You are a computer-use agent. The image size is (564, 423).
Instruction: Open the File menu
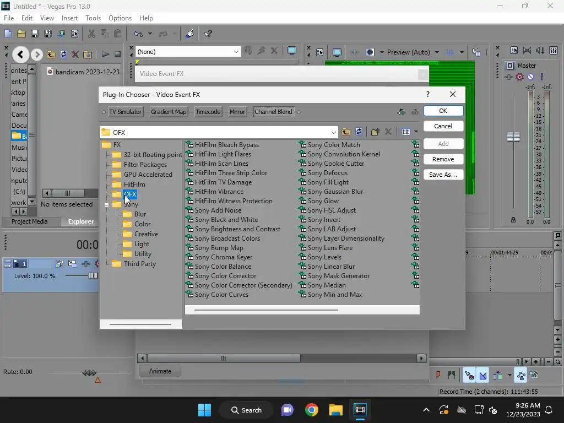point(9,18)
